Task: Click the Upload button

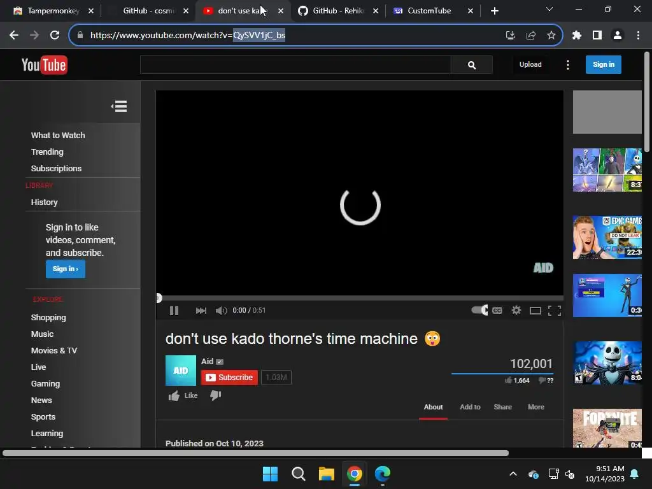Action: point(530,64)
